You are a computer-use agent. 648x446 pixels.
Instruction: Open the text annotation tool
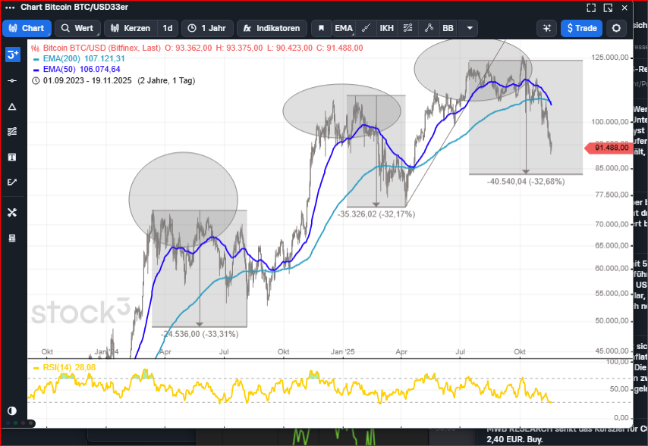pyautogui.click(x=12, y=157)
